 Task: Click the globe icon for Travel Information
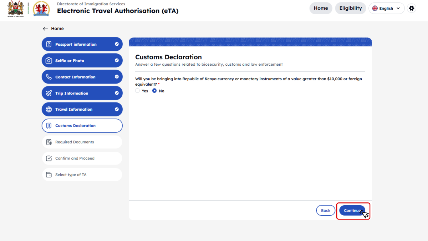coord(49,110)
